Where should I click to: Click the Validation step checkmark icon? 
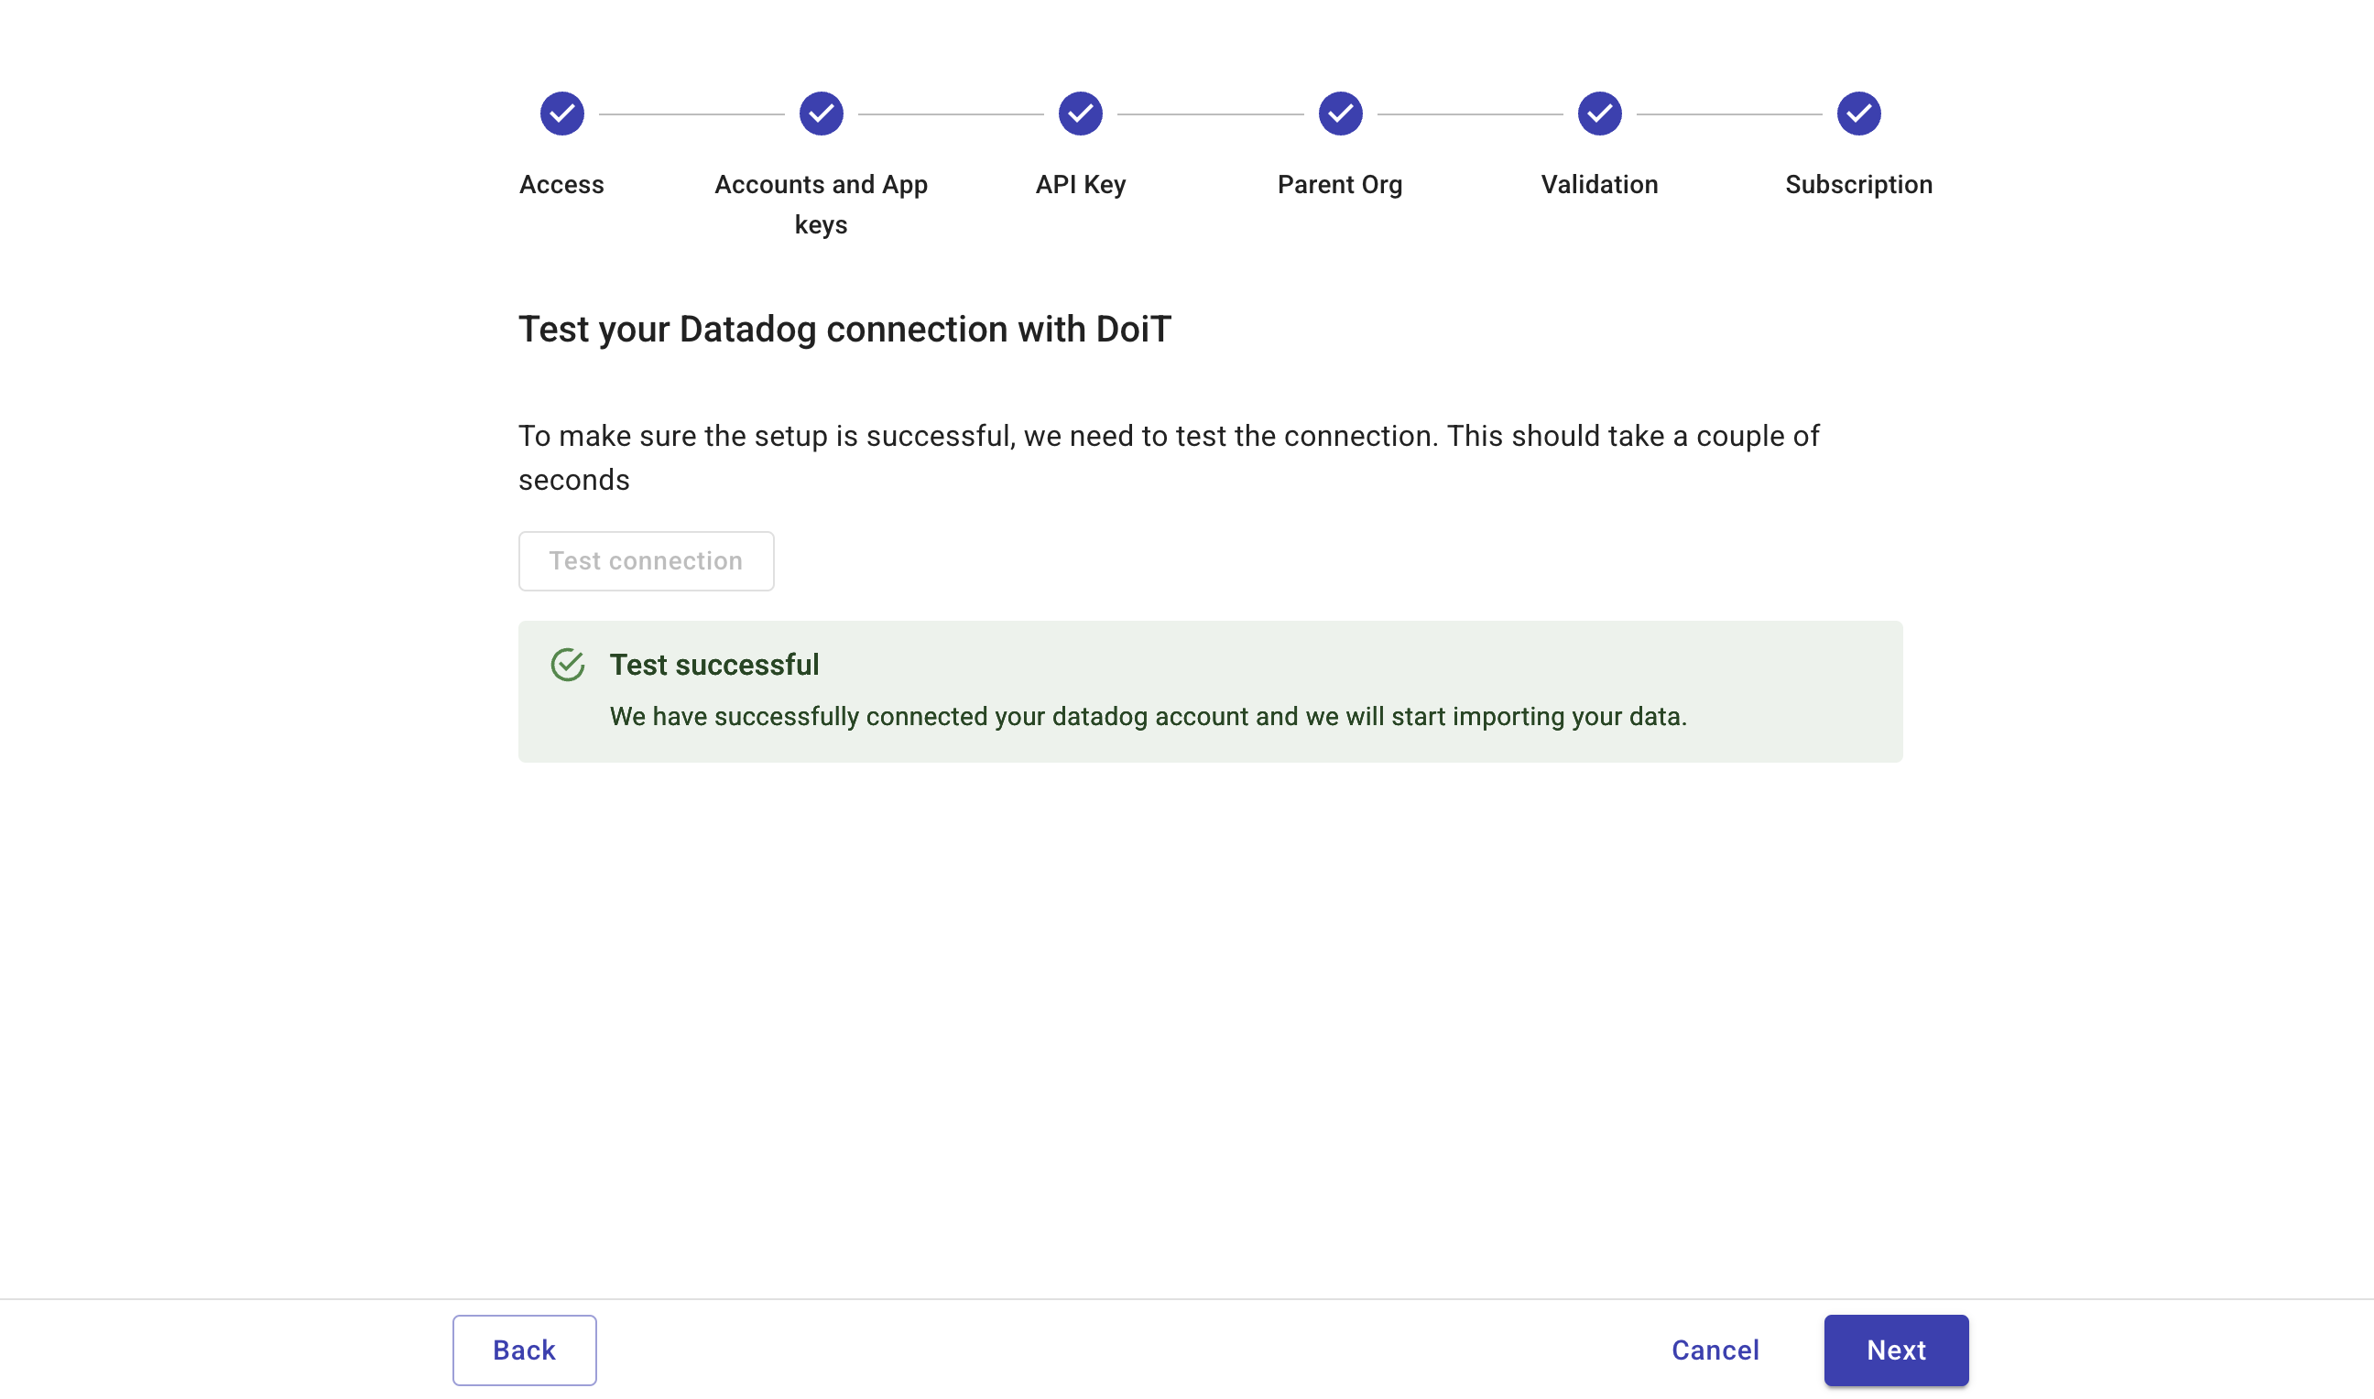click(1599, 113)
